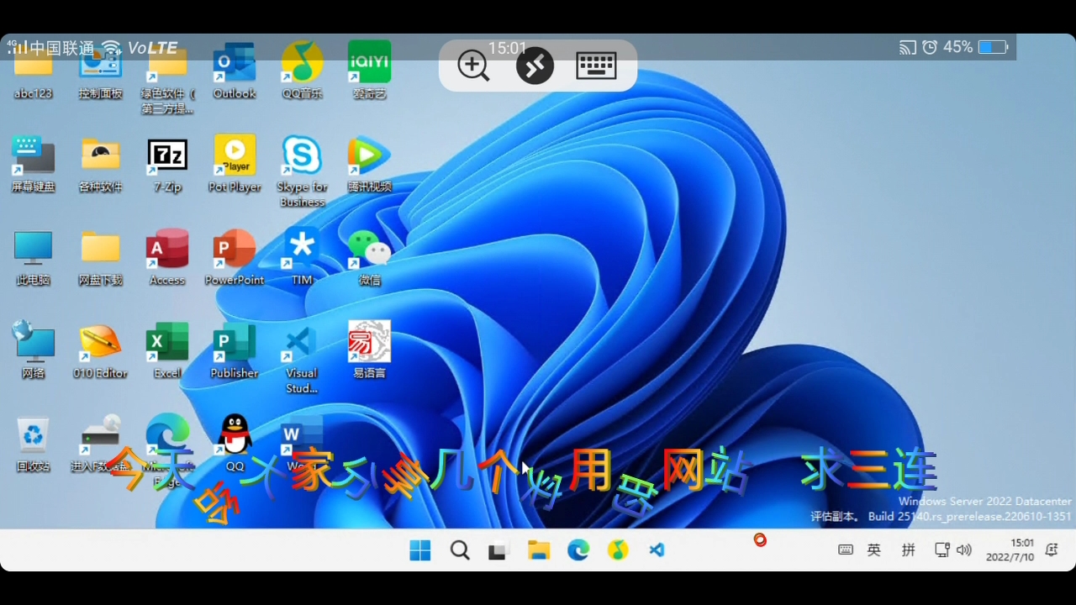The height and width of the screenshot is (605, 1076).
Task: Open the Word desktop shortcut
Action: (302, 444)
